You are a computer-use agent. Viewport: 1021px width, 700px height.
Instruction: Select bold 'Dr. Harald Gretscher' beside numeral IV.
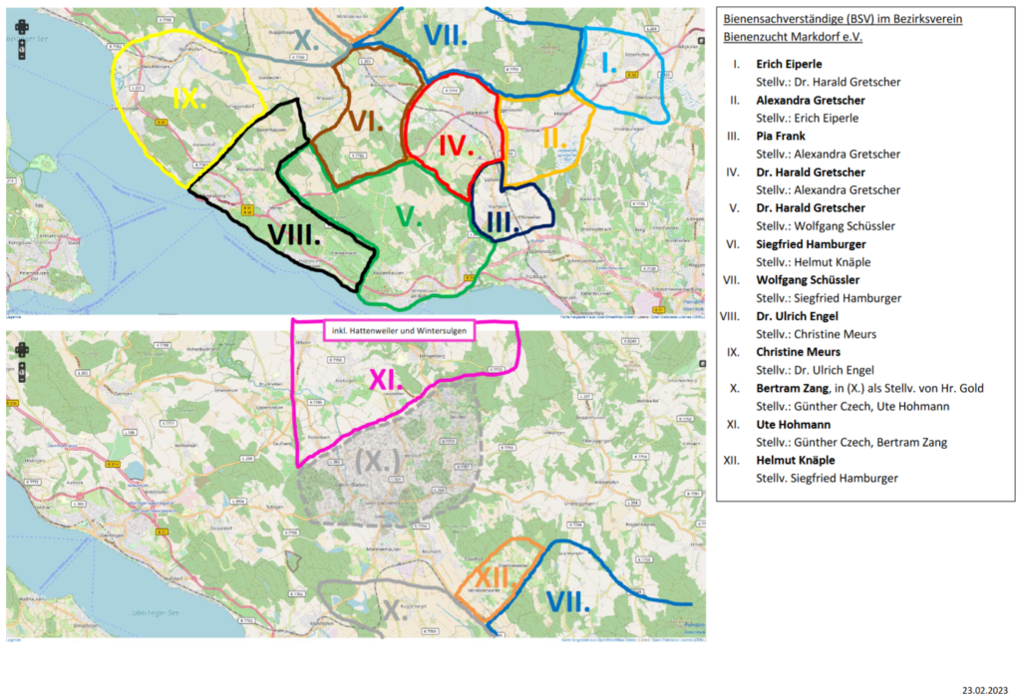pyautogui.click(x=811, y=173)
